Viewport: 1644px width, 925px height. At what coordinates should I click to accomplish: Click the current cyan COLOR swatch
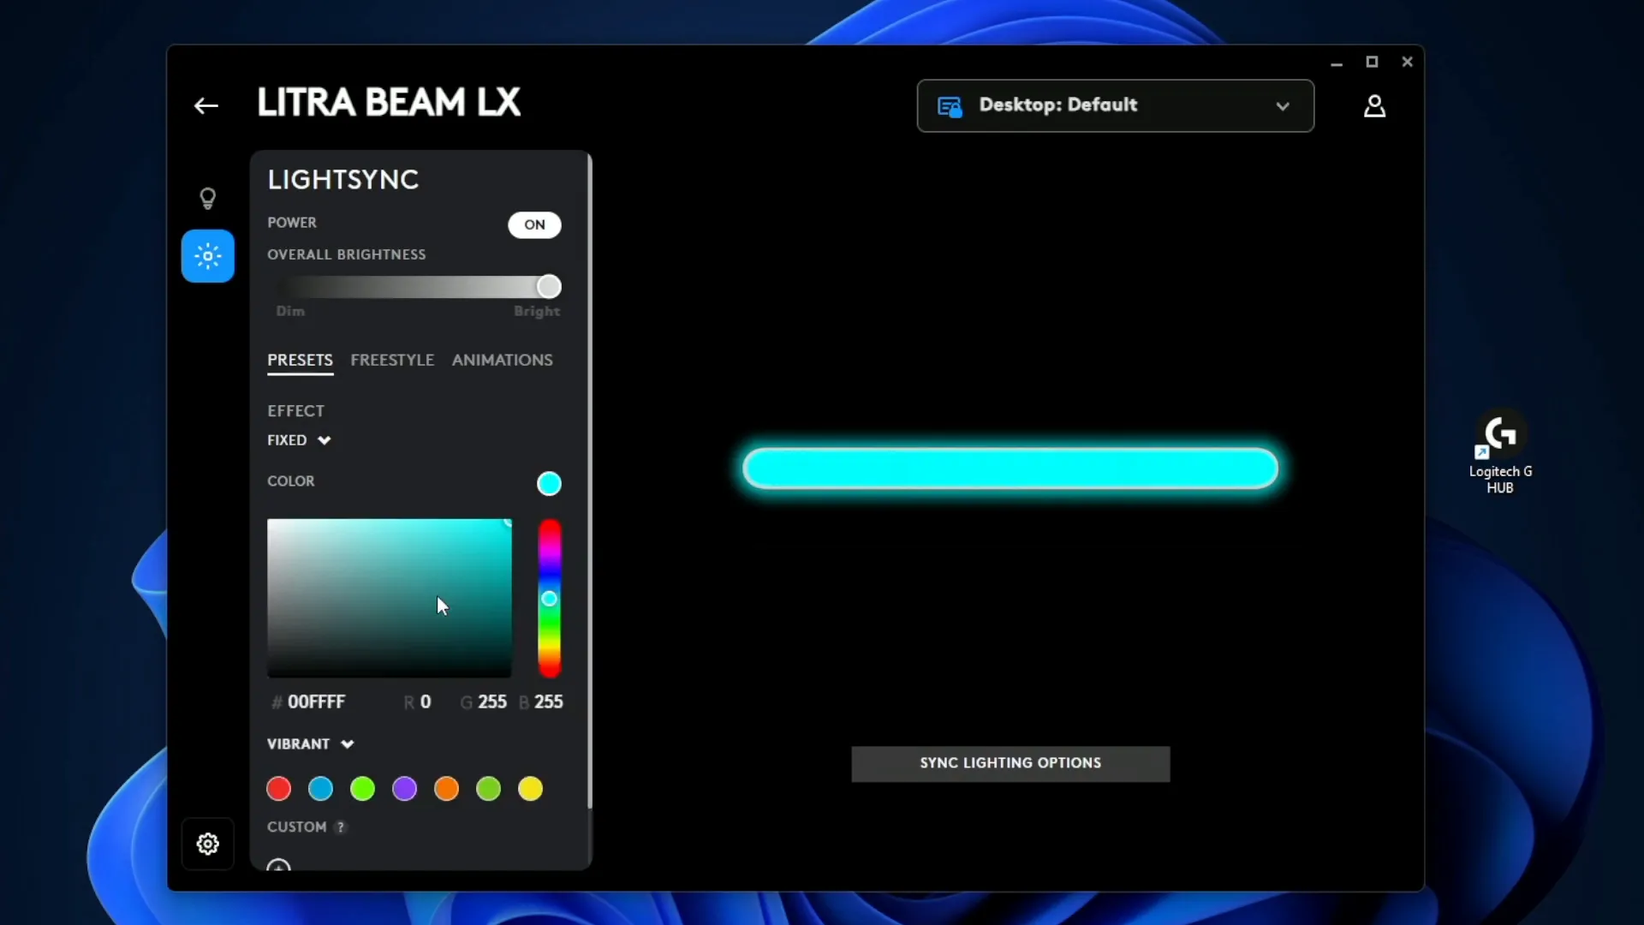[x=549, y=484]
